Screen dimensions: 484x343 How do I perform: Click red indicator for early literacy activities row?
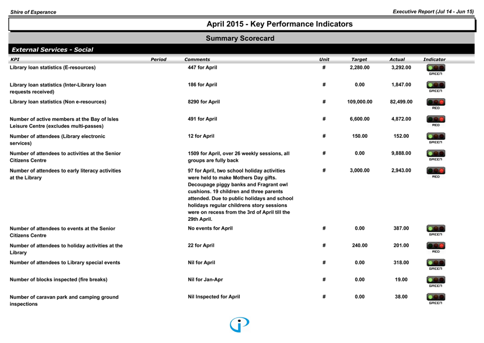click(x=435, y=171)
